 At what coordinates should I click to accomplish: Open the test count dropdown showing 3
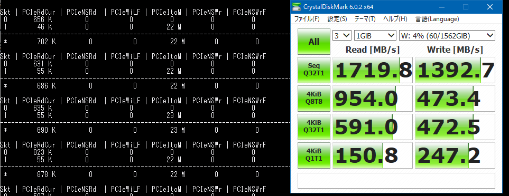click(342, 35)
